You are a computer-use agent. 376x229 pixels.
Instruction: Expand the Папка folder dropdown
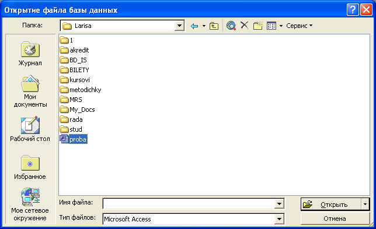[x=179, y=26]
